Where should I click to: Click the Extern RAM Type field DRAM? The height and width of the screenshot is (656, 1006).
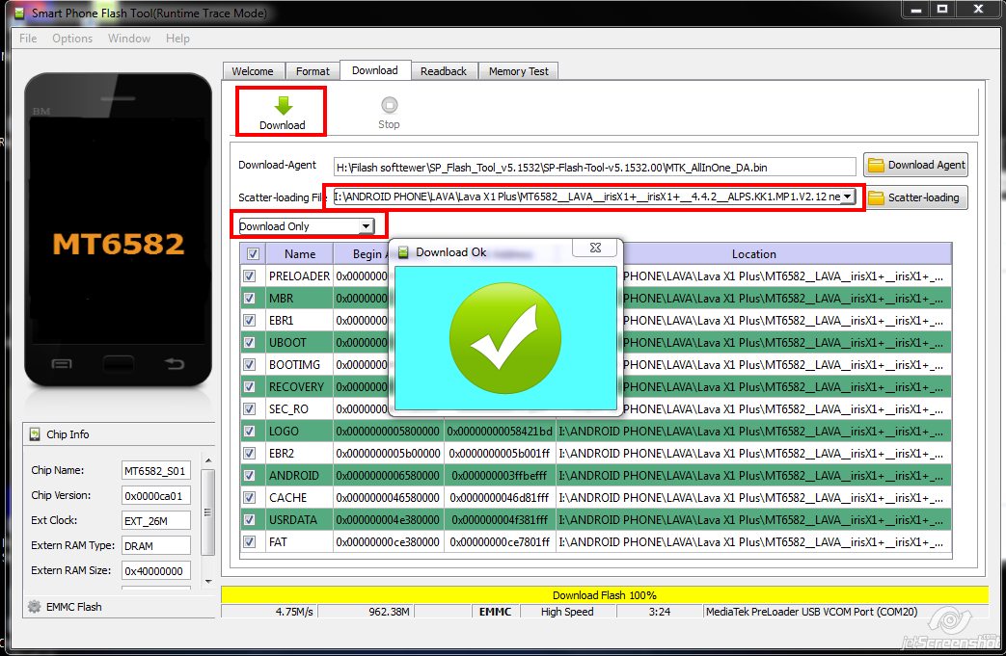[x=156, y=546]
